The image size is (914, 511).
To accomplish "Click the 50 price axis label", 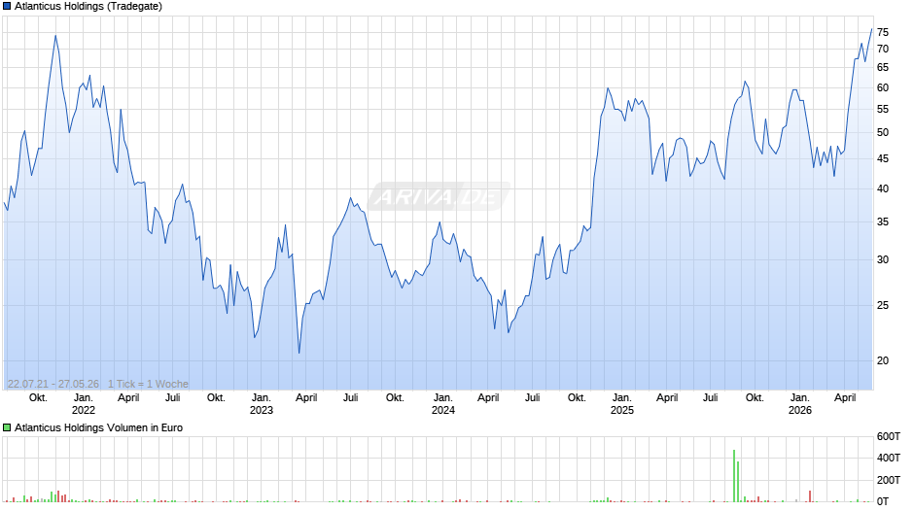I will (x=883, y=133).
